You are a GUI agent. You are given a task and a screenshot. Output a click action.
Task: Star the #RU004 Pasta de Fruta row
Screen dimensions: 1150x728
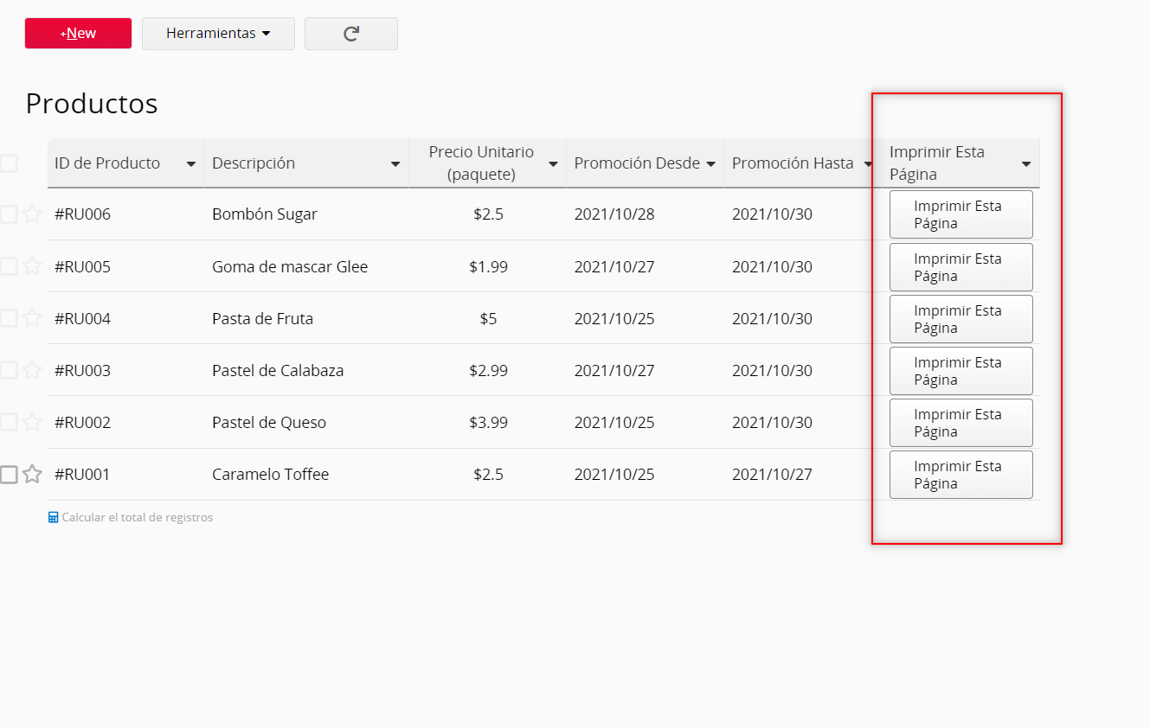point(32,318)
